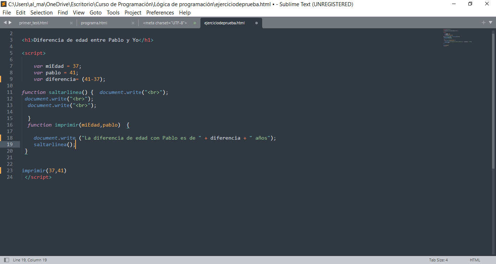Click document.write("<br>") on line 13
The image size is (496, 264).
point(62,105)
